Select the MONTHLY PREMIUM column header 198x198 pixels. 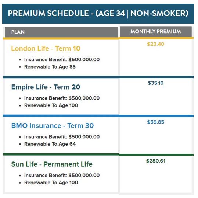[156, 32]
